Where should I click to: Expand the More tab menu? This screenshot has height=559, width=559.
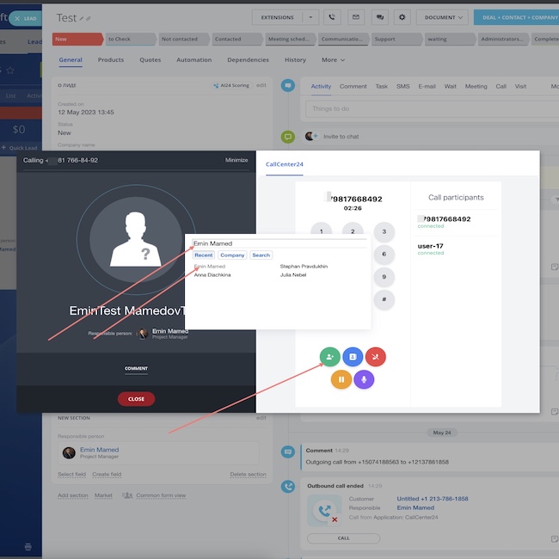(x=333, y=60)
